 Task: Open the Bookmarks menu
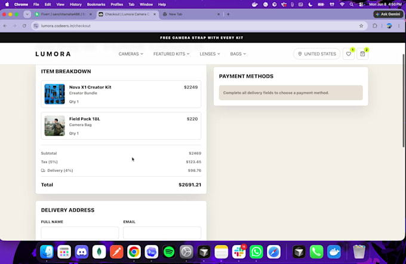[96, 4]
